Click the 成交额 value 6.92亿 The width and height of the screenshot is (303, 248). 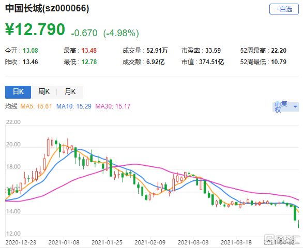tap(155, 62)
